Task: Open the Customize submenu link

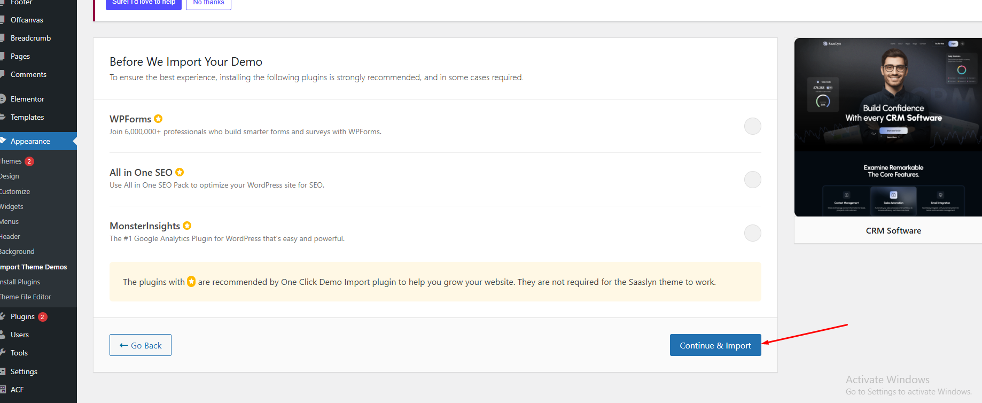Action: (15, 191)
